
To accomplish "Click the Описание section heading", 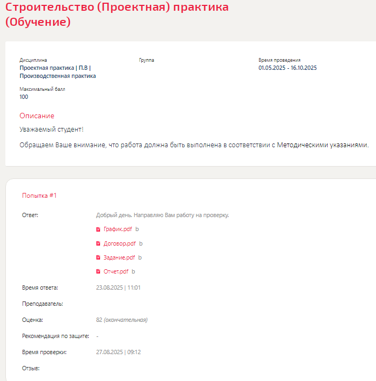I will [x=37, y=116].
